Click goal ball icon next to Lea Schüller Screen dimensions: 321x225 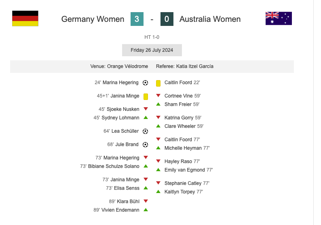(146, 131)
